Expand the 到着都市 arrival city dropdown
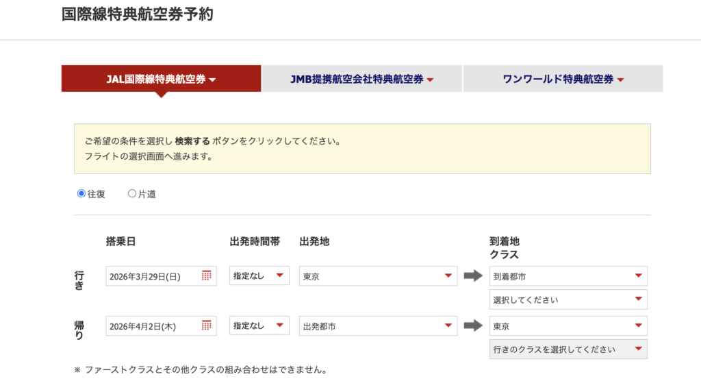 pyautogui.click(x=568, y=276)
